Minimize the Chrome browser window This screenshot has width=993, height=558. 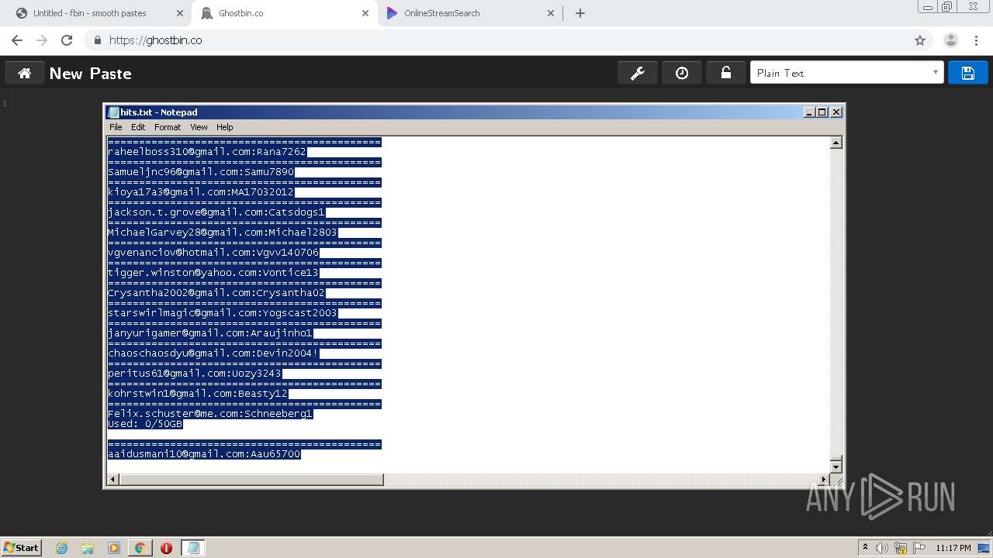[x=928, y=6]
